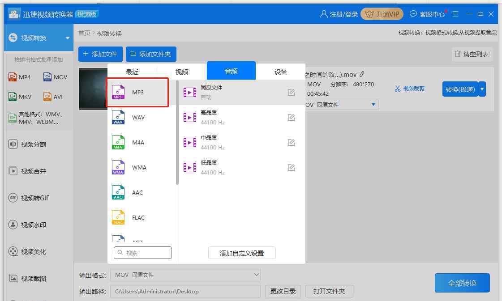Click 添加自定义设置 button
Viewport: 502px width, 301px height.
point(242,253)
